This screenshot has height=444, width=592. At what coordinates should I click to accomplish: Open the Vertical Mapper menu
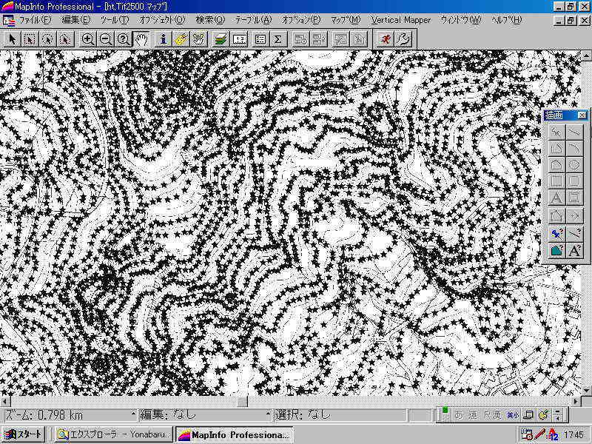[400, 20]
